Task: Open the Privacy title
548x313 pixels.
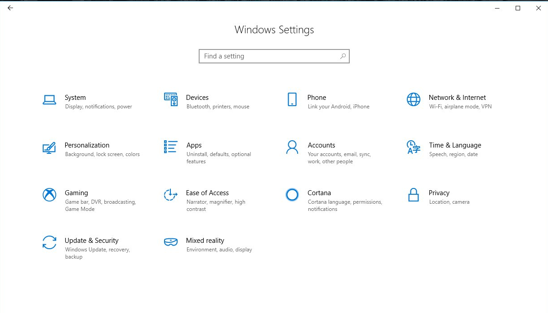Action: [439, 193]
